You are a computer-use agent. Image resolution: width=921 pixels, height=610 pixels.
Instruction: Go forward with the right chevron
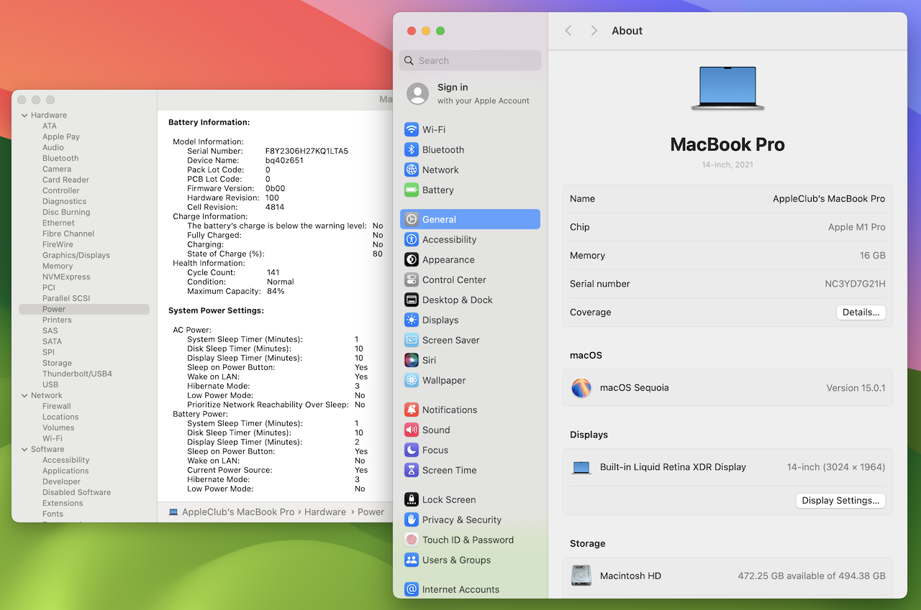point(594,30)
